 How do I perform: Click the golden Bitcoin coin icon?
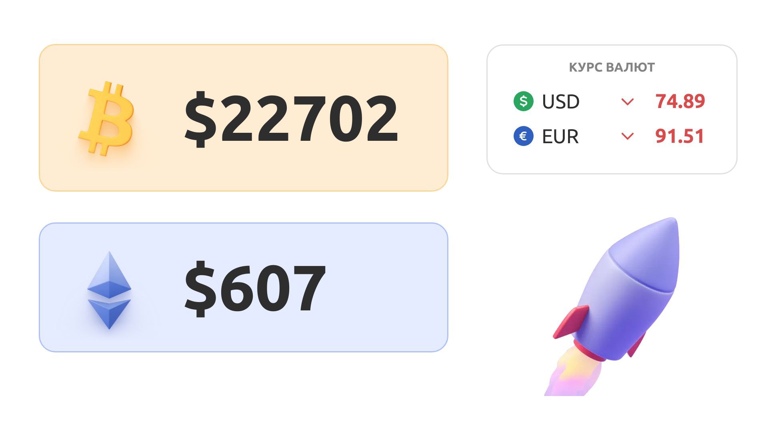106,118
